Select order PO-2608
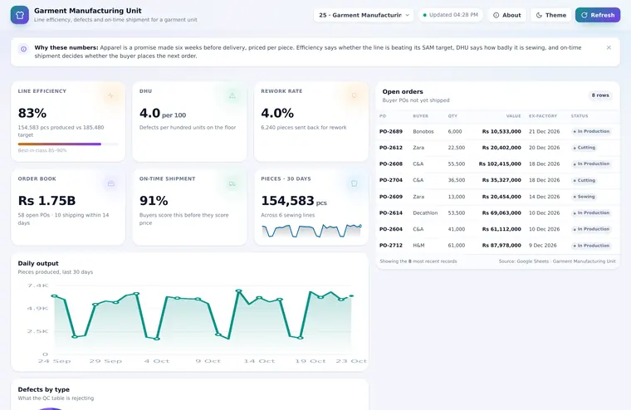This screenshot has height=410, width=631. coord(498,164)
